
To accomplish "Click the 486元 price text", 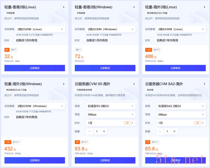I will tap(151, 56).
